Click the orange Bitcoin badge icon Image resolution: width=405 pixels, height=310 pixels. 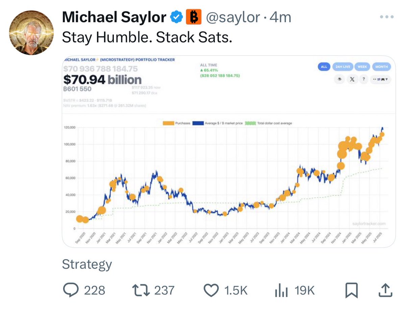194,17
